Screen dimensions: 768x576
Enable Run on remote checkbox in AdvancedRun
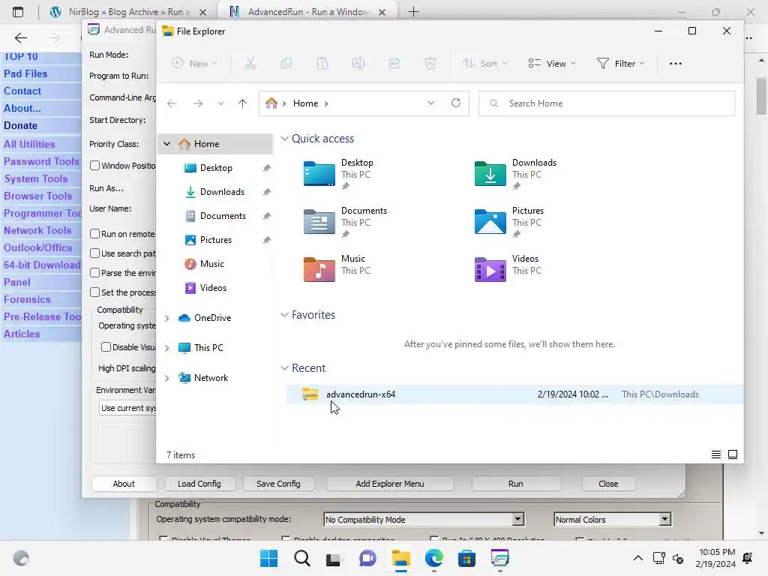[x=95, y=234]
